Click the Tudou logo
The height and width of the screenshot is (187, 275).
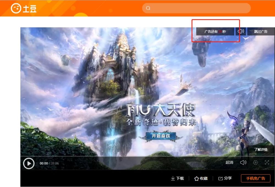[x=24, y=8]
